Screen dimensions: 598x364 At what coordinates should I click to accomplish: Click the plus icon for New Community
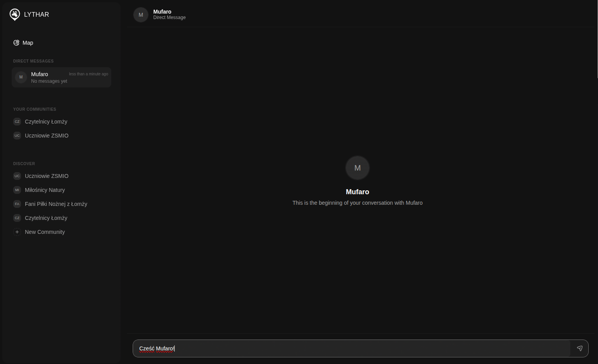[17, 232]
